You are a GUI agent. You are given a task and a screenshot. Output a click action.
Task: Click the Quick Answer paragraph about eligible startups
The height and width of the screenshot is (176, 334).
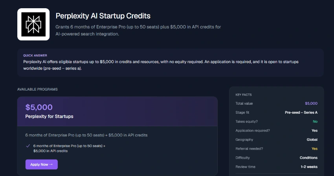[161, 65]
